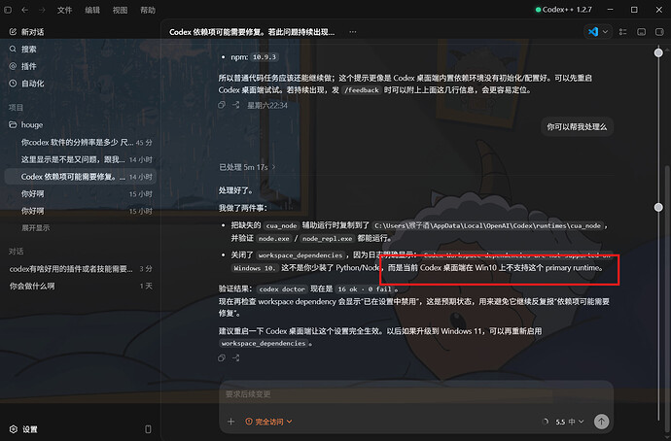Open the 视图 menu

120,10
